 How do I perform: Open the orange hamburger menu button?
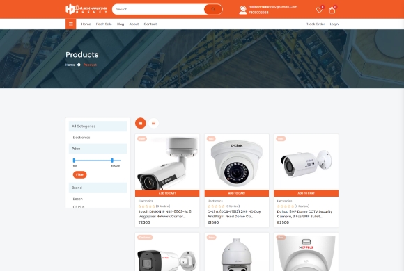tap(70, 24)
